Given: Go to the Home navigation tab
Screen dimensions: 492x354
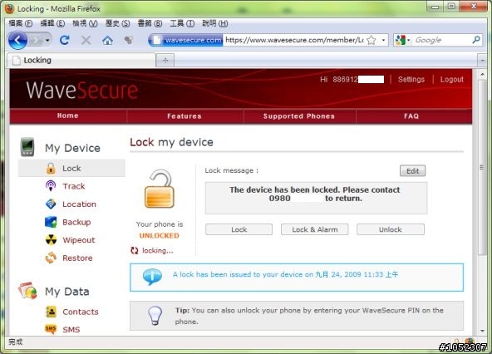Looking at the screenshot, I should (x=68, y=116).
